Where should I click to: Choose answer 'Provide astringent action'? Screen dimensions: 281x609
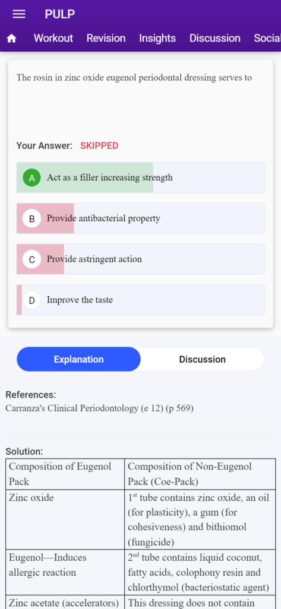[140, 259]
